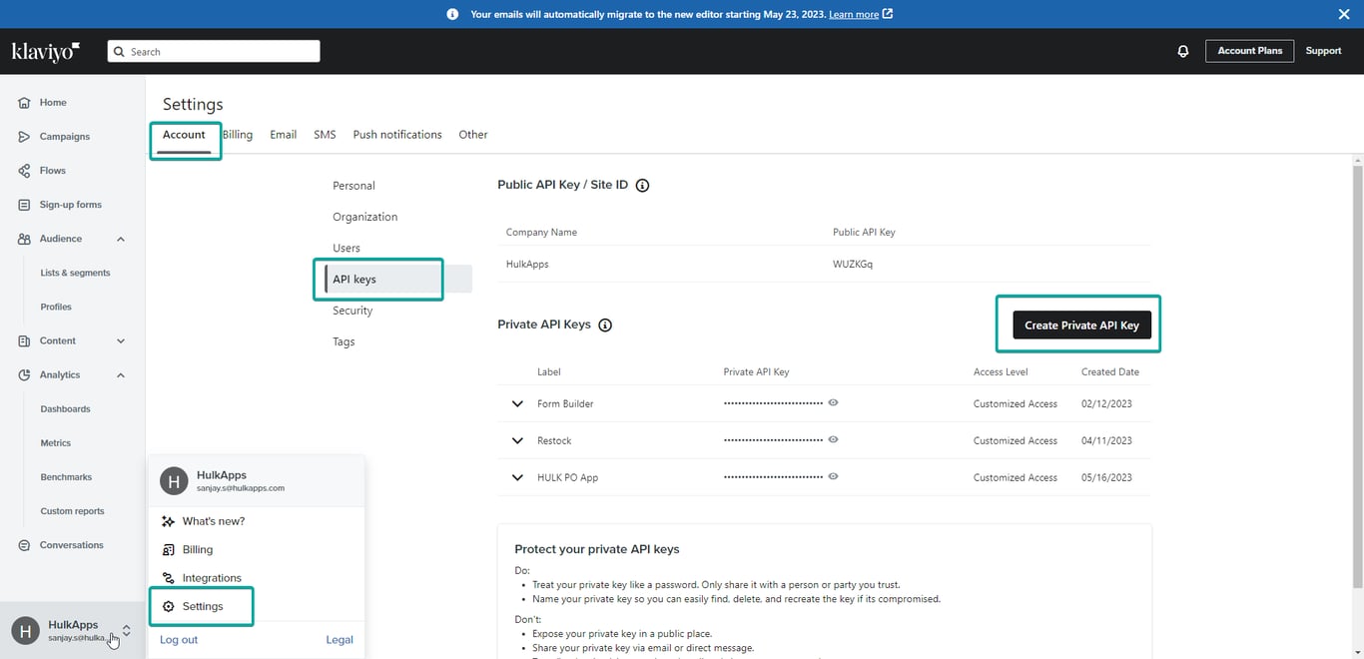
Task: Switch to the Billing tab
Action: 238,135
